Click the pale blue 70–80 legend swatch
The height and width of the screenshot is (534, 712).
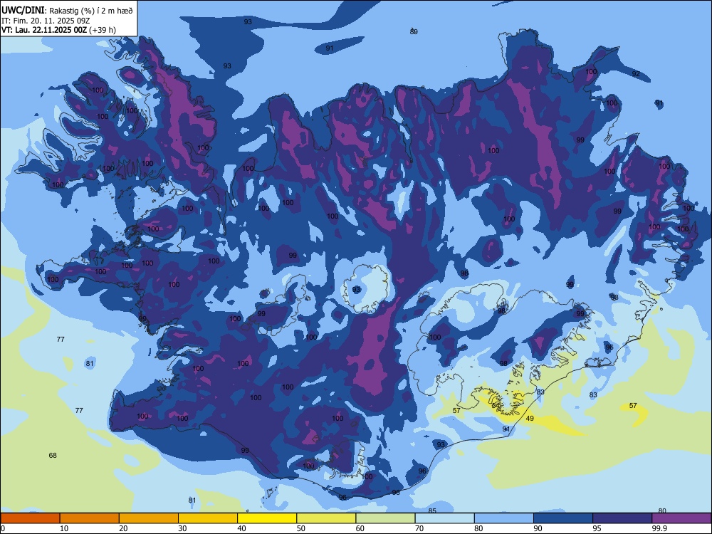coord(445,518)
